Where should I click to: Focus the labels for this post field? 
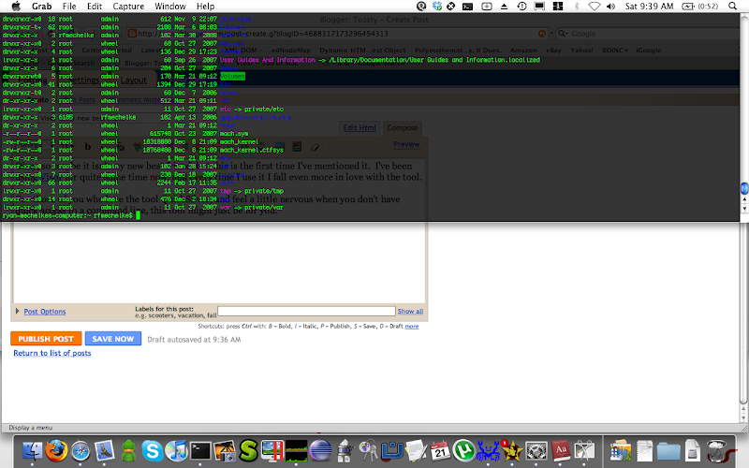click(306, 311)
